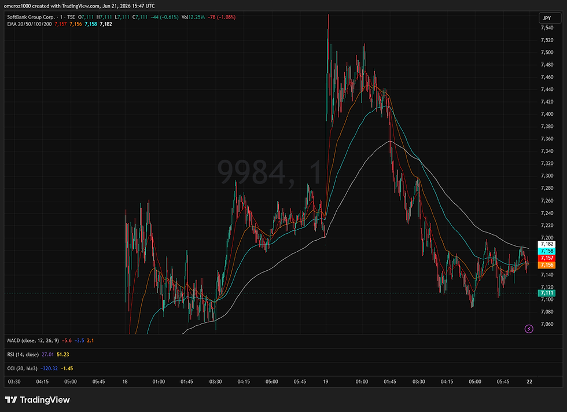
Task: Click the 7,220 price-axis label
Action: [x=547, y=225]
